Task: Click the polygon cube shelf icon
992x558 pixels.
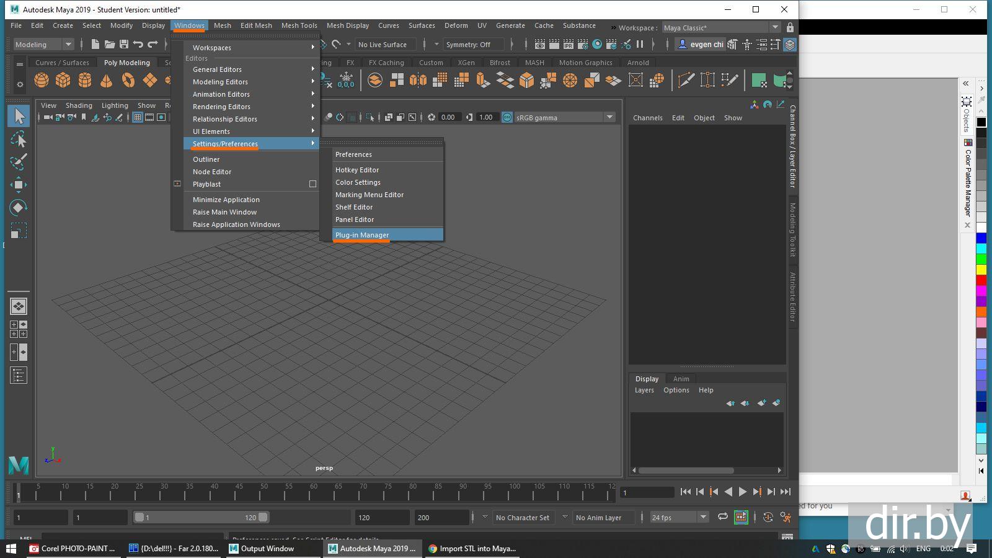Action: point(63,81)
